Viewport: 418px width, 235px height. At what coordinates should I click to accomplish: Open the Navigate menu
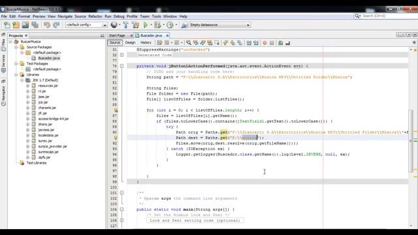click(65, 16)
